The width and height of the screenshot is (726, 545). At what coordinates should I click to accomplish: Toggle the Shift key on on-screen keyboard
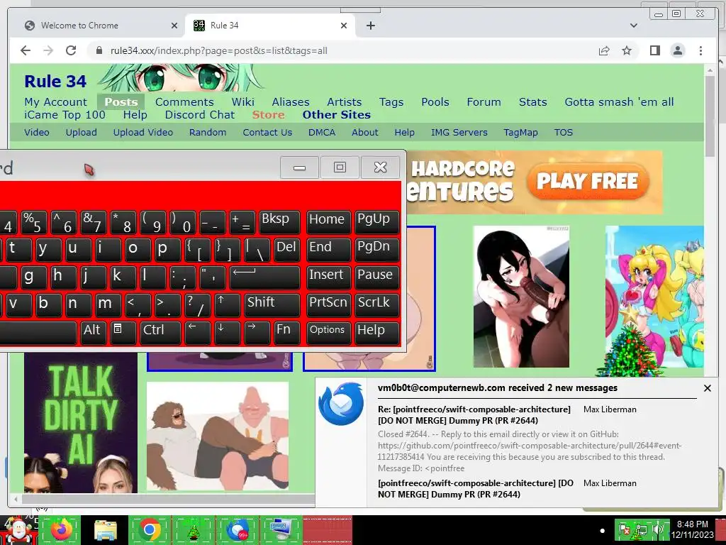[x=272, y=305]
